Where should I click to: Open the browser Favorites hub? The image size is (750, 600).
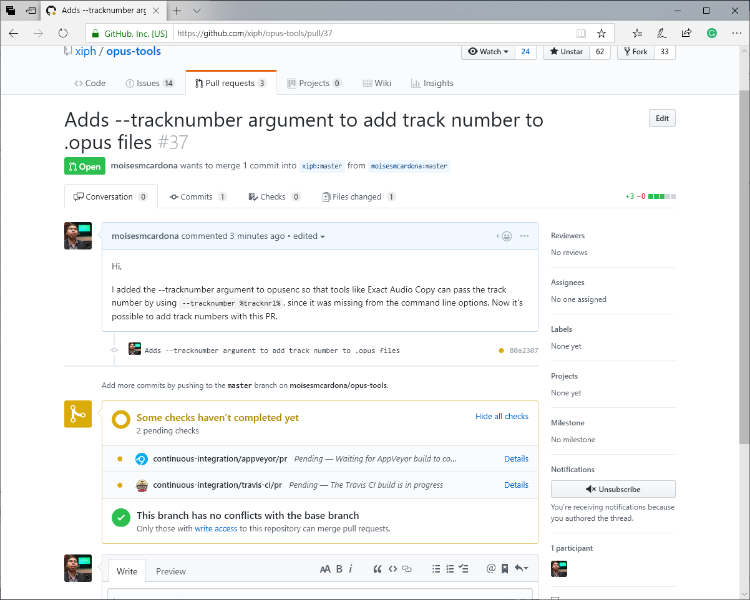tap(637, 33)
